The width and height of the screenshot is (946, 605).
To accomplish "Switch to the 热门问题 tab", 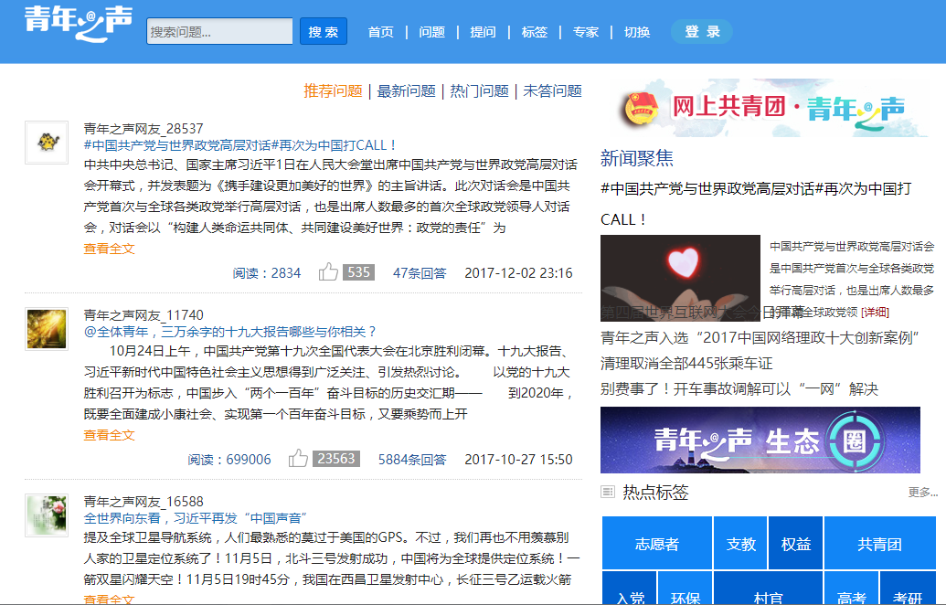I will tap(479, 91).
